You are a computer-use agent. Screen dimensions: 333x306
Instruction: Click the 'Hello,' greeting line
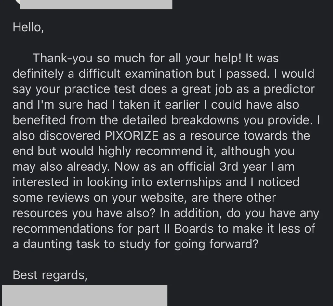(x=28, y=27)
